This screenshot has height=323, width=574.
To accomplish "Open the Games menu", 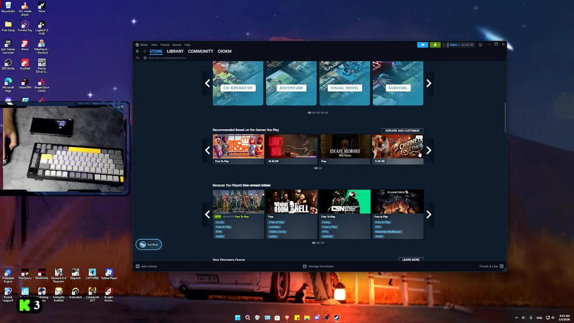I will [177, 45].
